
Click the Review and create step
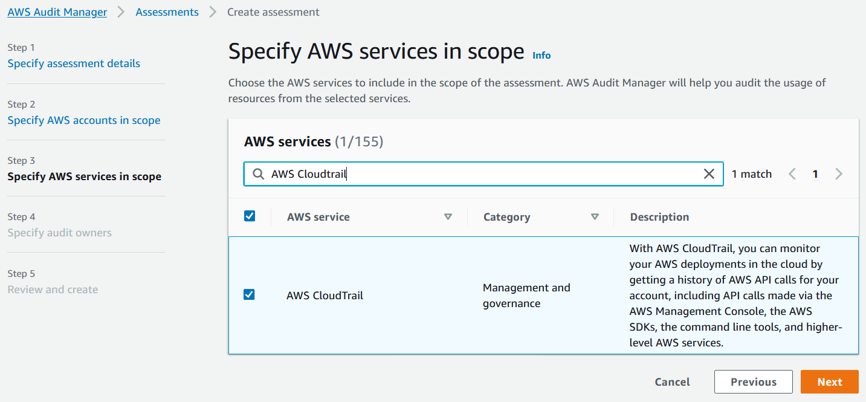(x=53, y=290)
